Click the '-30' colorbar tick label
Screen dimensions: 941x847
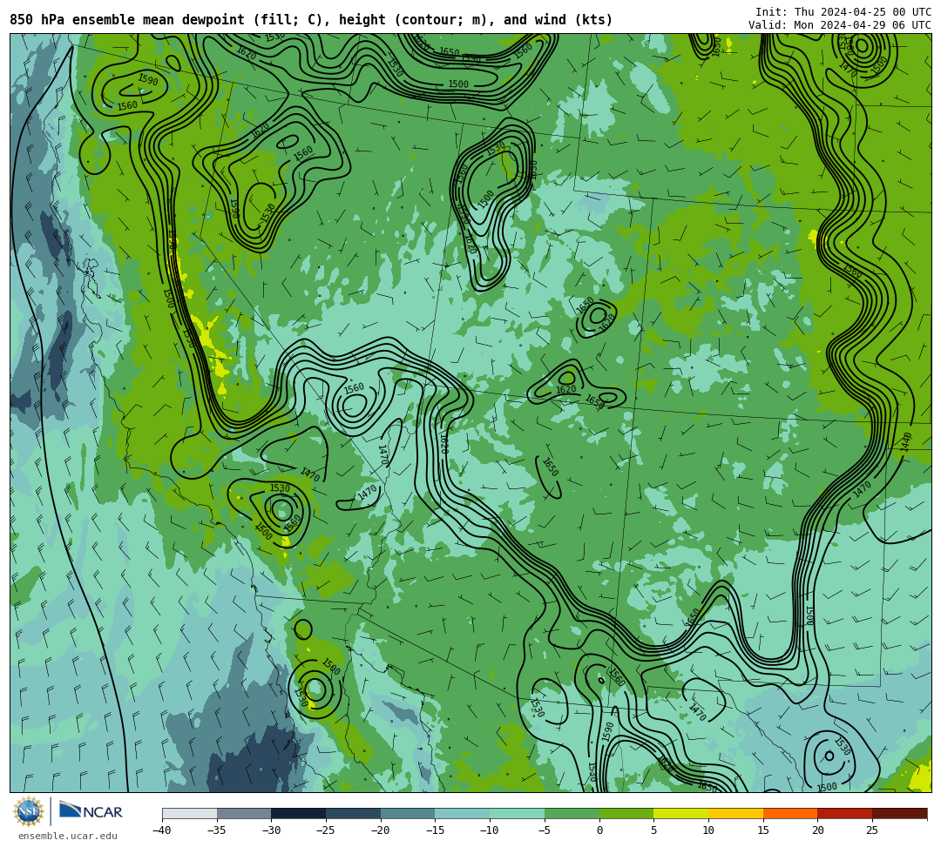coord(271,830)
